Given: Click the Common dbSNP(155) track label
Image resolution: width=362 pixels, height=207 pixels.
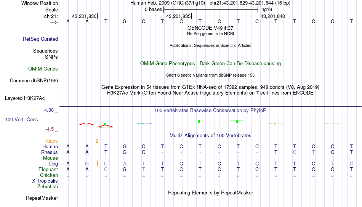Looking at the screenshot, I should [34, 81].
